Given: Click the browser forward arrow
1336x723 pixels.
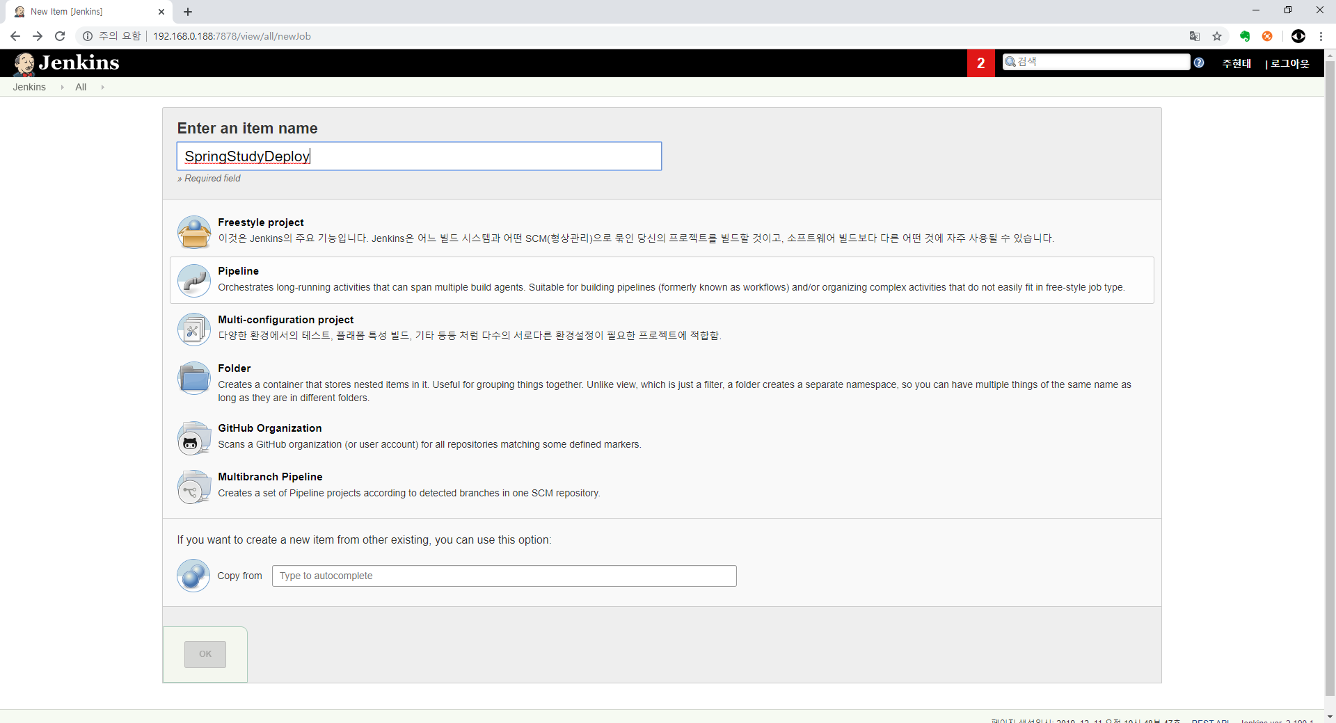Looking at the screenshot, I should [38, 36].
